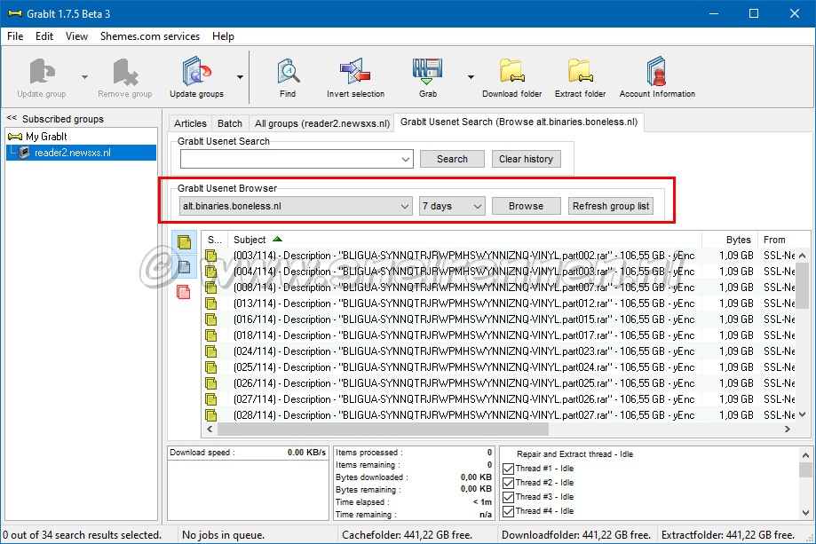816x544 pixels.
Task: Click the results list horizontal scrollbar thumb
Action: click(383, 429)
